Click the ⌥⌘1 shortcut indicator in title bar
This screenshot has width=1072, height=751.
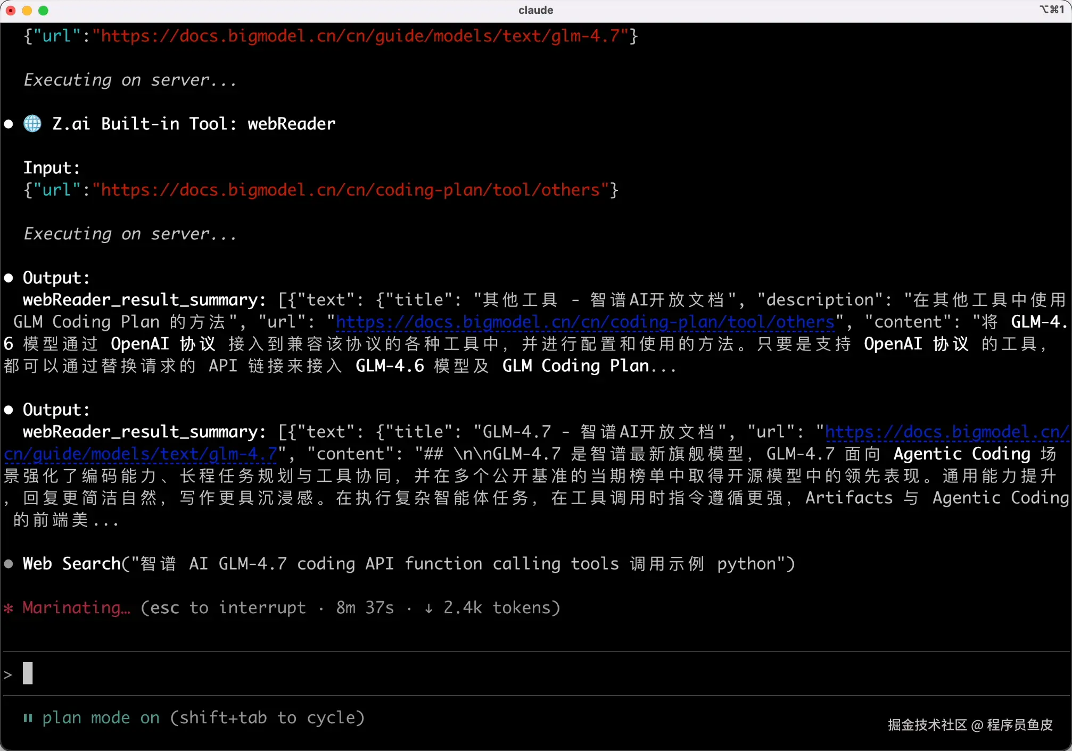pos(1051,10)
